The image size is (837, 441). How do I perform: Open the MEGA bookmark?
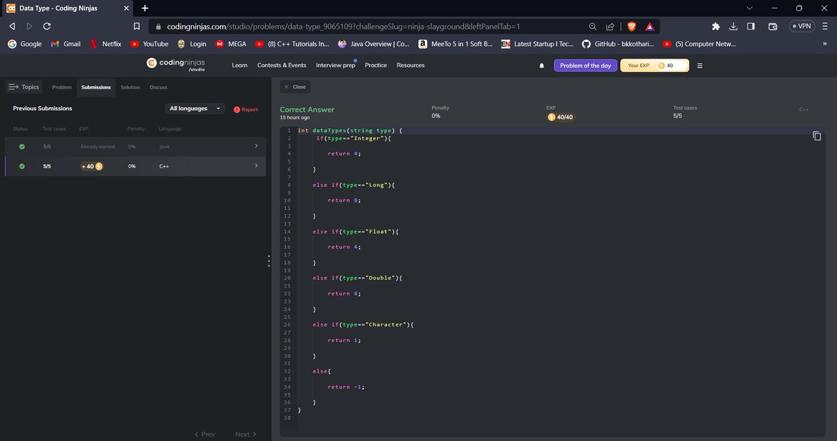pyautogui.click(x=231, y=44)
